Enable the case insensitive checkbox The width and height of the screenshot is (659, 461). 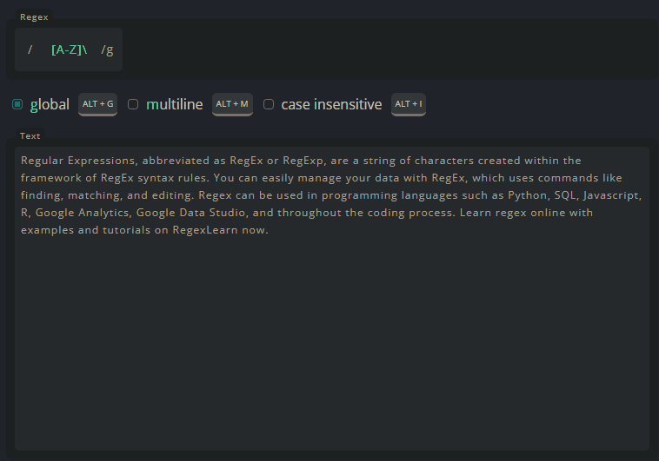coord(269,104)
